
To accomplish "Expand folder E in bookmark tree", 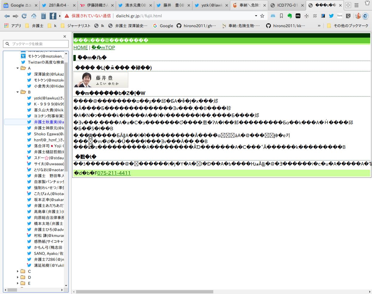I will pyautogui.click(x=18, y=283).
